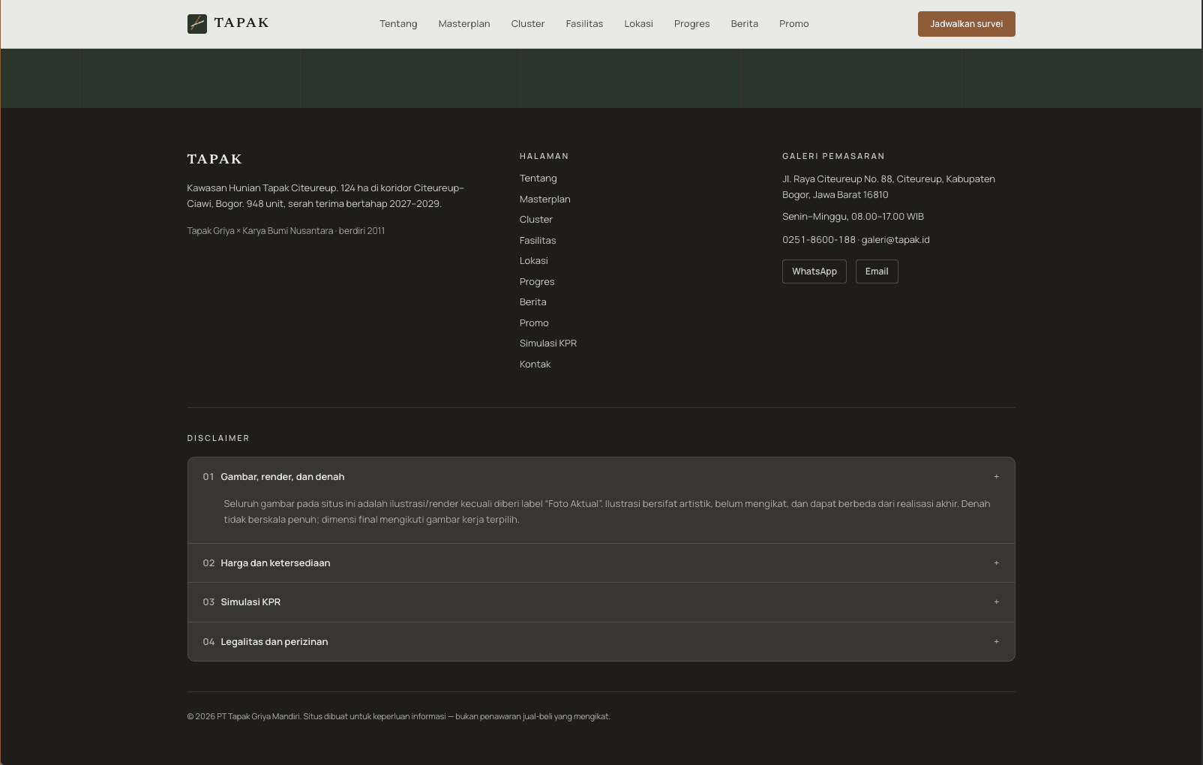Click the © 2026 PT Tapak Griya Mandiri notice

pyautogui.click(x=398, y=717)
